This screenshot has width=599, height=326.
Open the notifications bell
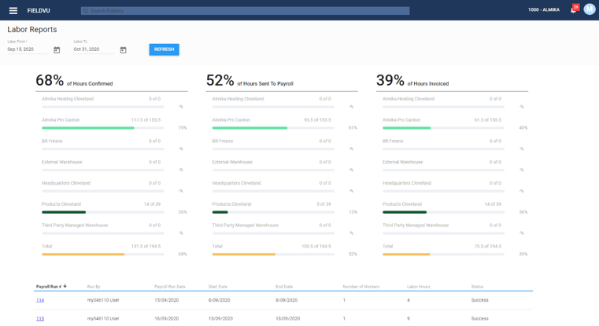pos(573,10)
